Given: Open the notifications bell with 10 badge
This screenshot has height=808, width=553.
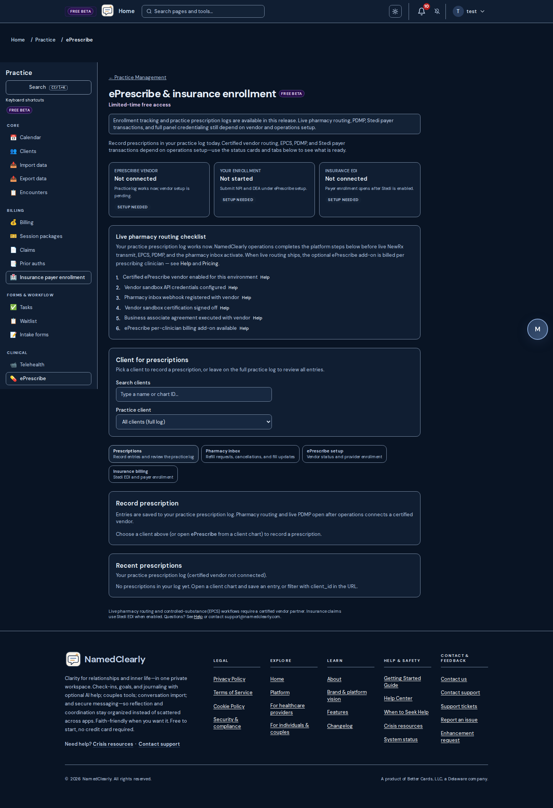Looking at the screenshot, I should 421,11.
